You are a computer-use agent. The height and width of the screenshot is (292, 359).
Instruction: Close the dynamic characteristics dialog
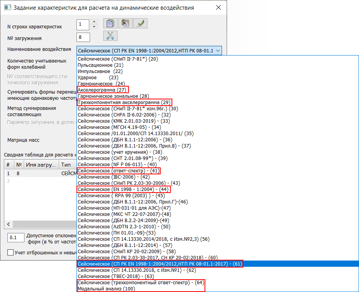pos(219,7)
